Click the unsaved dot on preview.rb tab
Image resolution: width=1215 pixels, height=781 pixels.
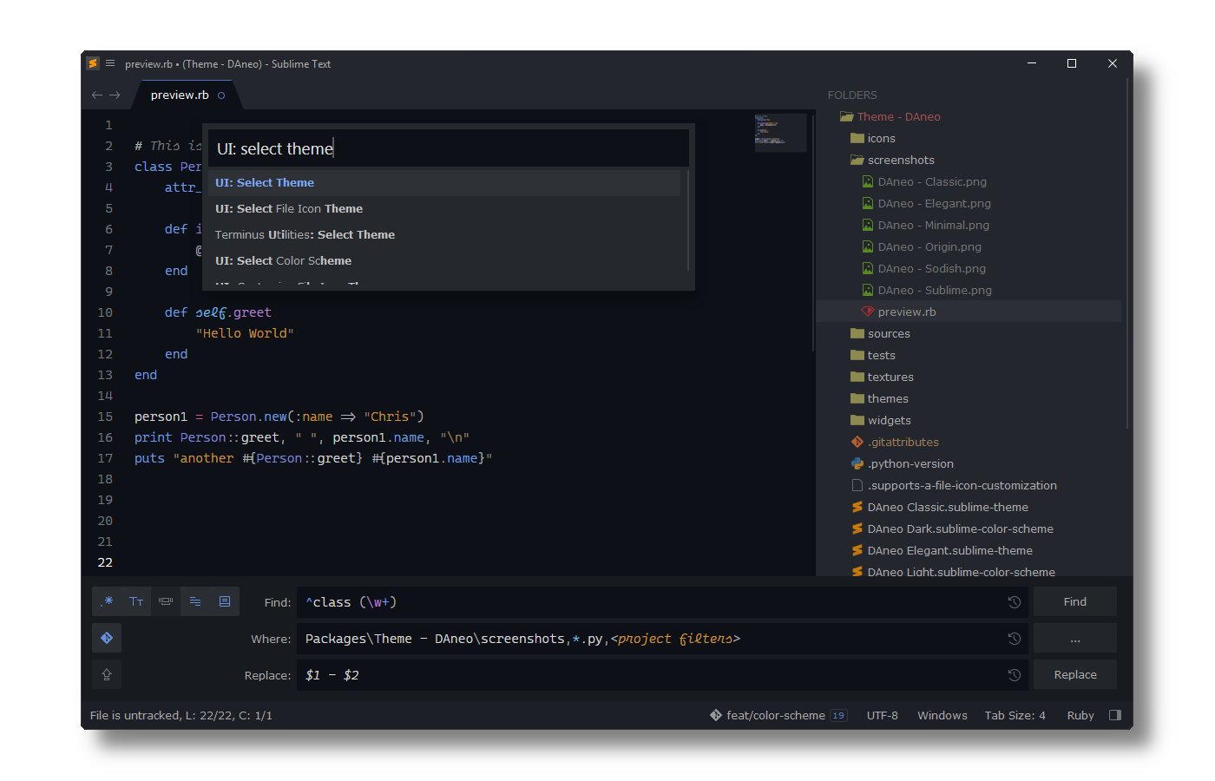221,95
